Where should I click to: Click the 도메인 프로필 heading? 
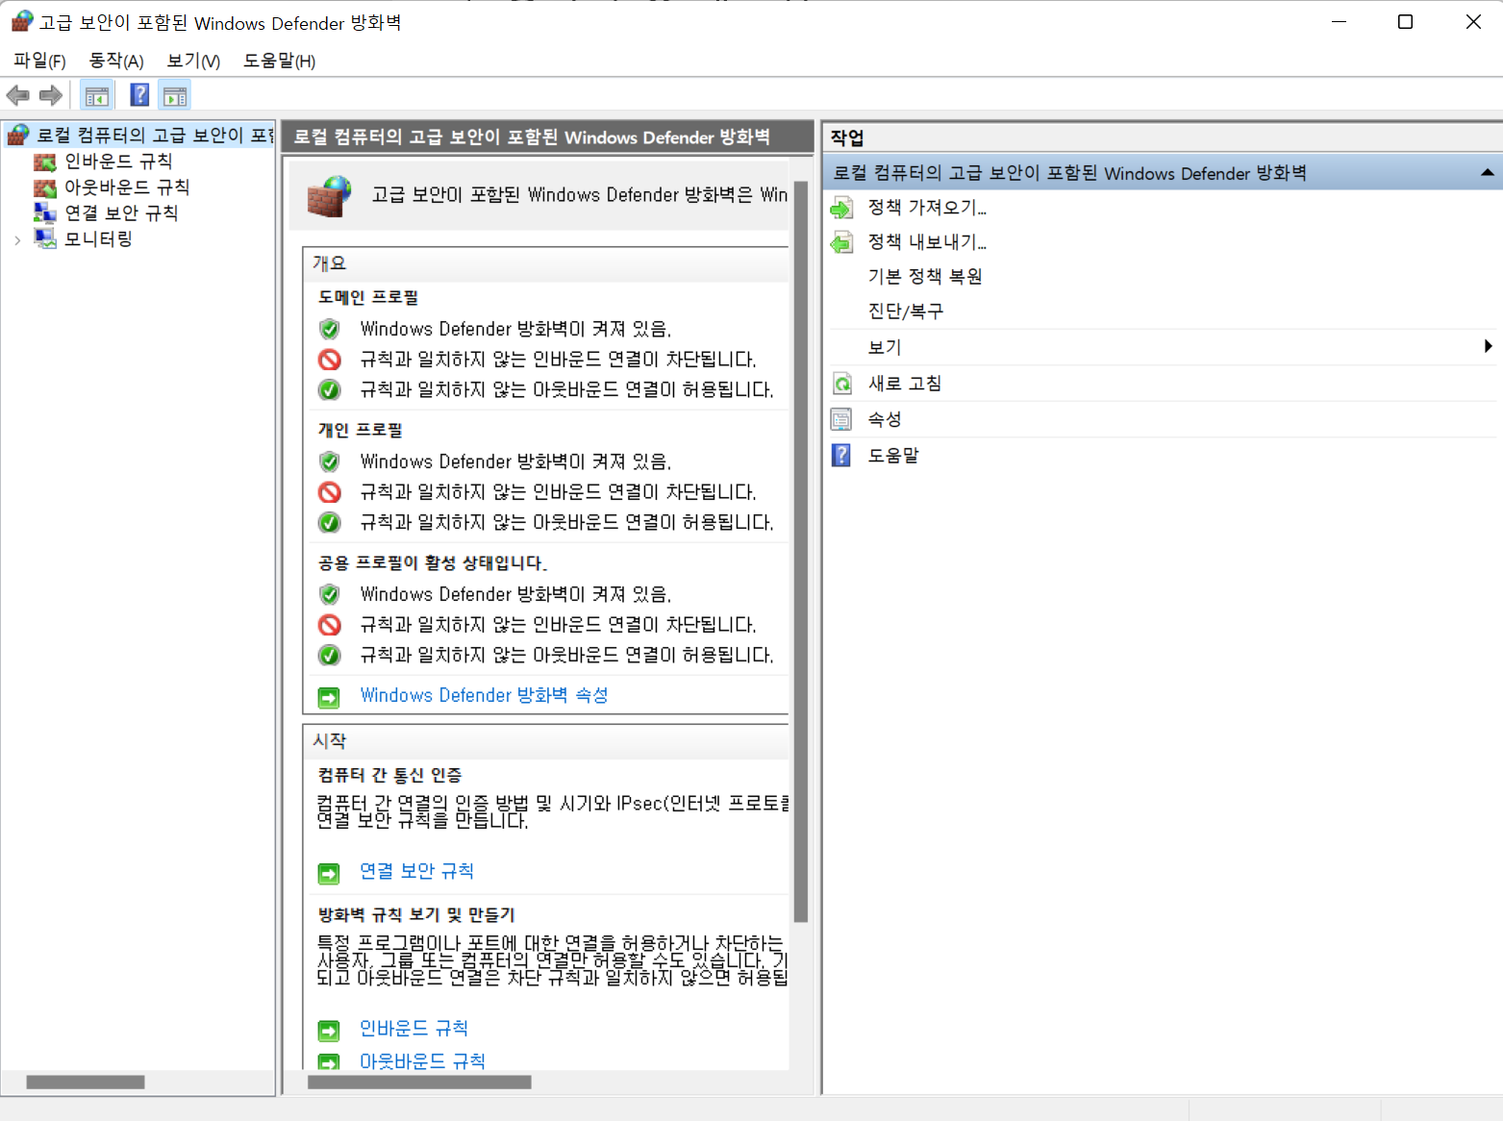tap(368, 298)
